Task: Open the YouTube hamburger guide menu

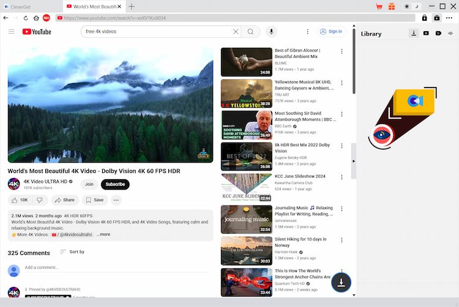Action: pos(11,32)
